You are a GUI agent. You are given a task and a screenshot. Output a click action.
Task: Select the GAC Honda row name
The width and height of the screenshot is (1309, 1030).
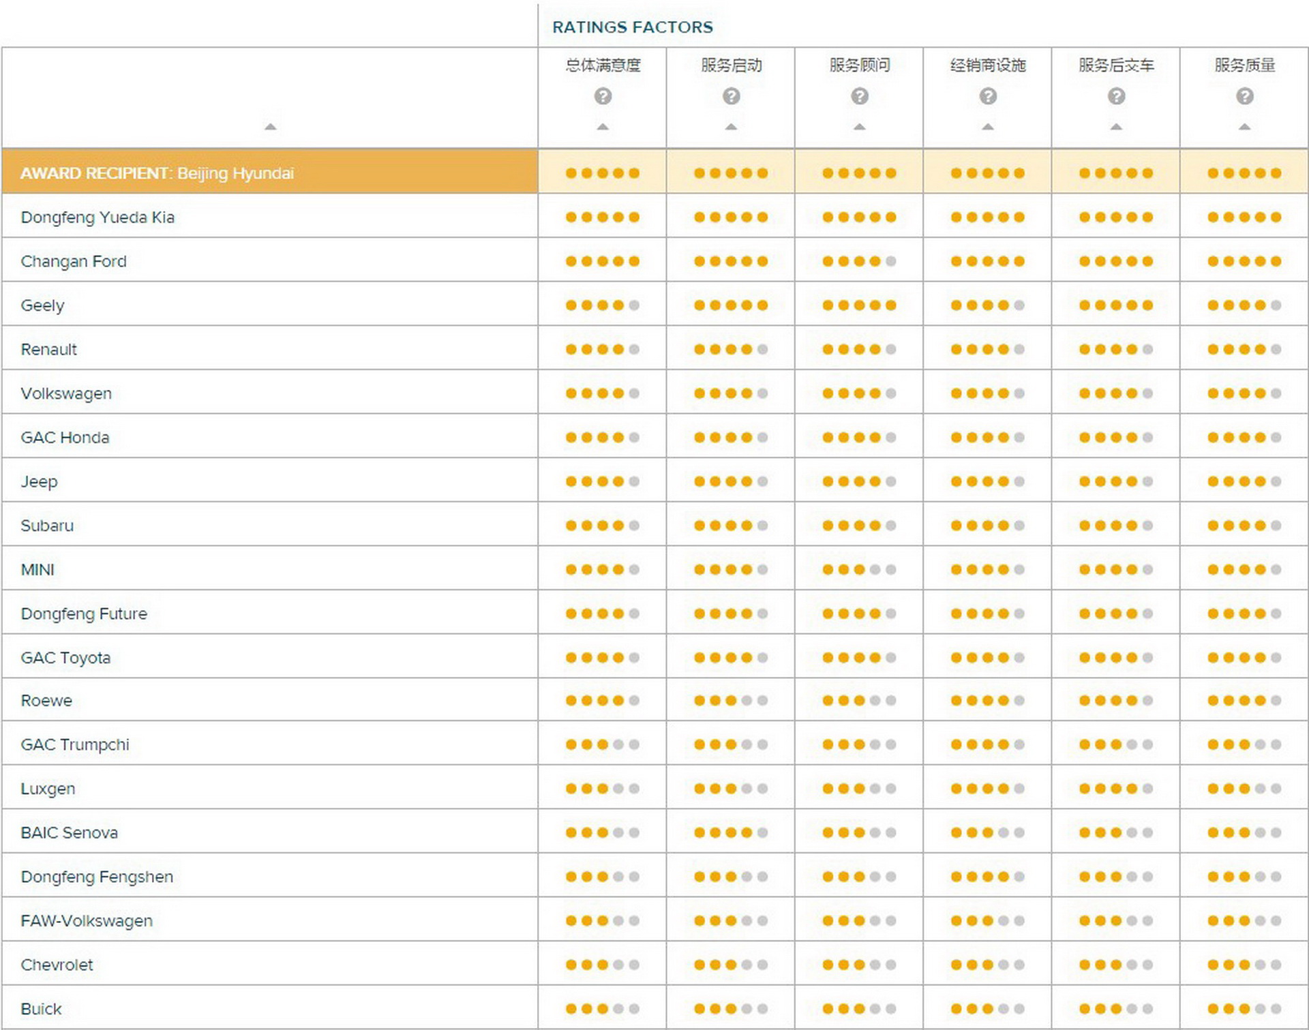coord(65,438)
